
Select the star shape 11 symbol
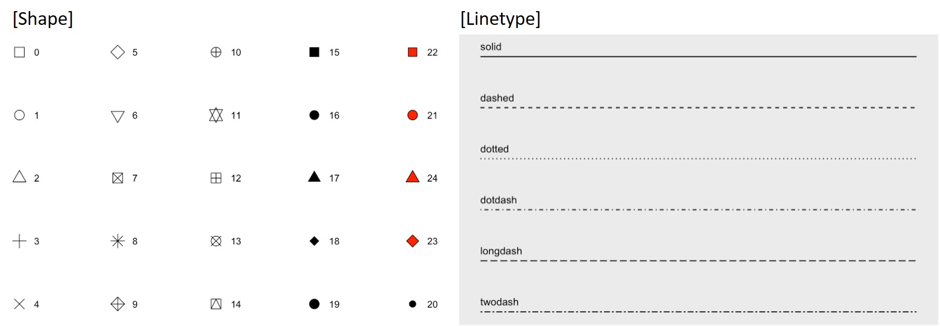216,115
